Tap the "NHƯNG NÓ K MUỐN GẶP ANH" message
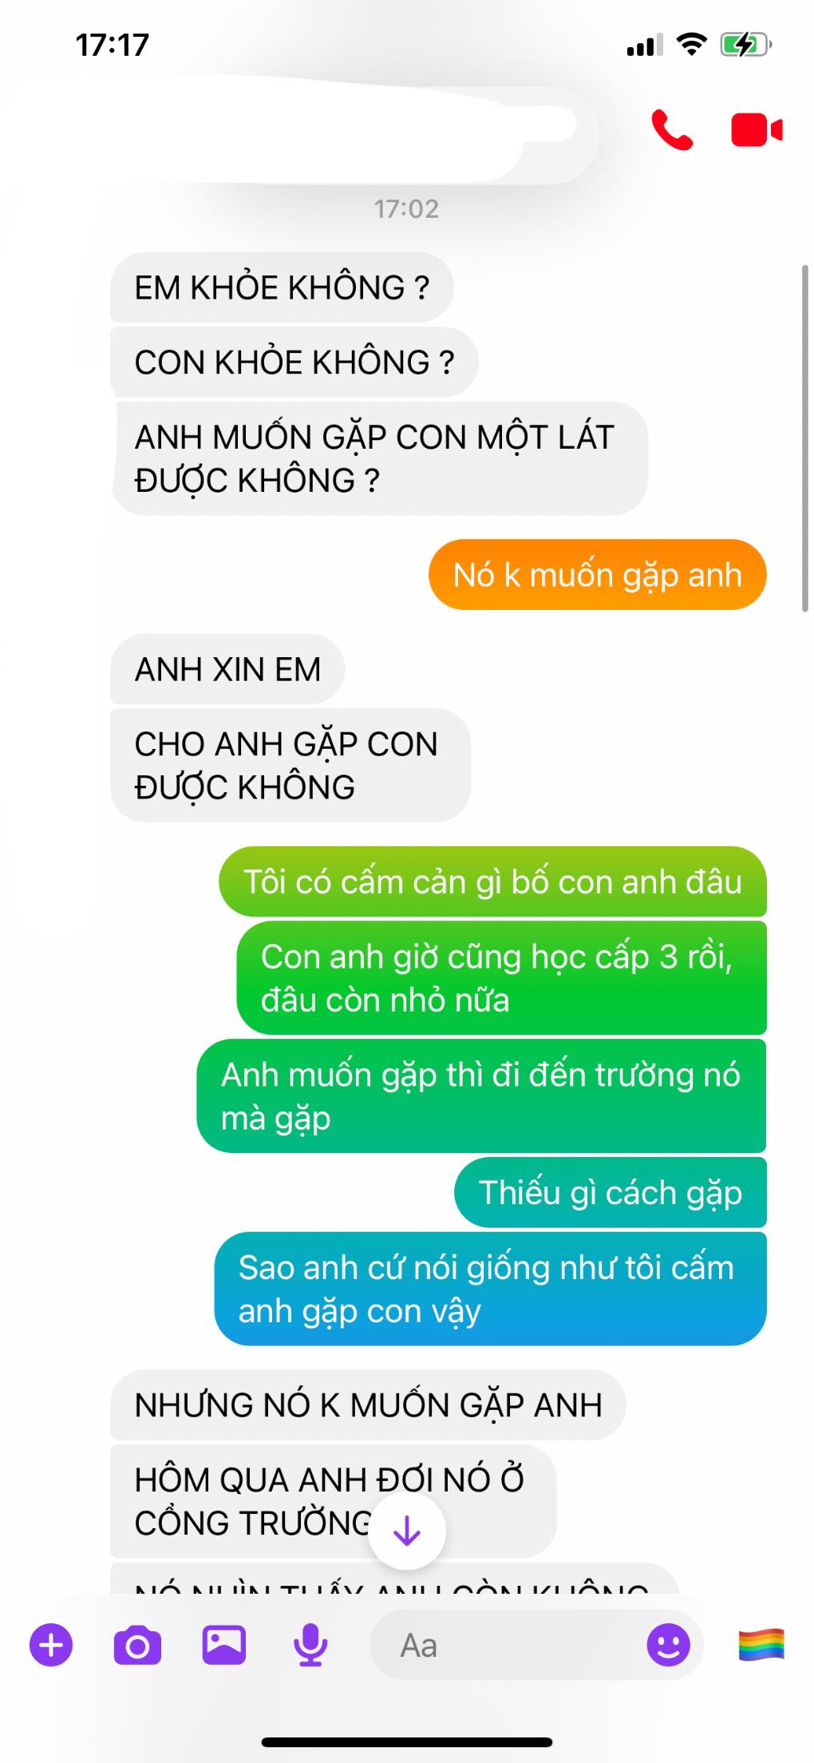The image size is (814, 1763). click(x=368, y=1405)
